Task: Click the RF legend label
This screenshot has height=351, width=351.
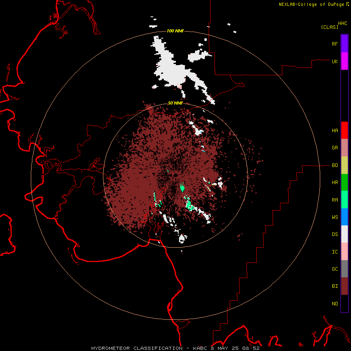Action: (x=335, y=44)
